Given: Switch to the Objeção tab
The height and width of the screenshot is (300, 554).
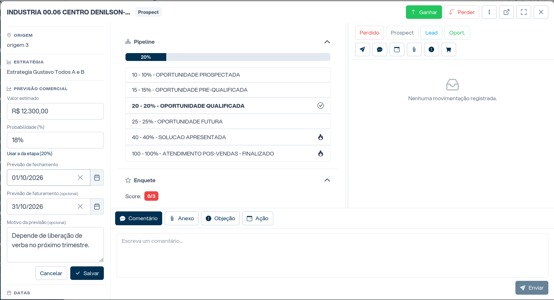Looking at the screenshot, I should [220, 218].
